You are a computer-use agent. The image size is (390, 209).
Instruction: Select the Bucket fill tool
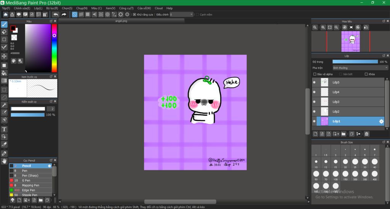click(4, 73)
